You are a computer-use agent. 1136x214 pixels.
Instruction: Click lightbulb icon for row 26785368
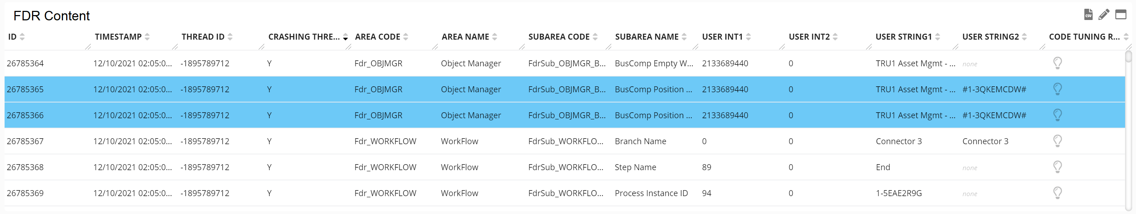click(x=1057, y=167)
